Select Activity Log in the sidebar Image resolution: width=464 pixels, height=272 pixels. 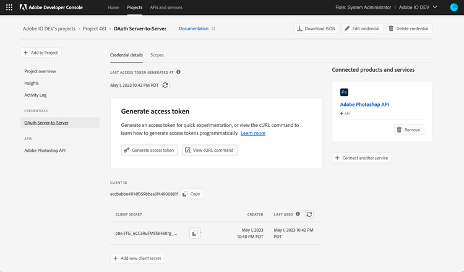(x=35, y=95)
